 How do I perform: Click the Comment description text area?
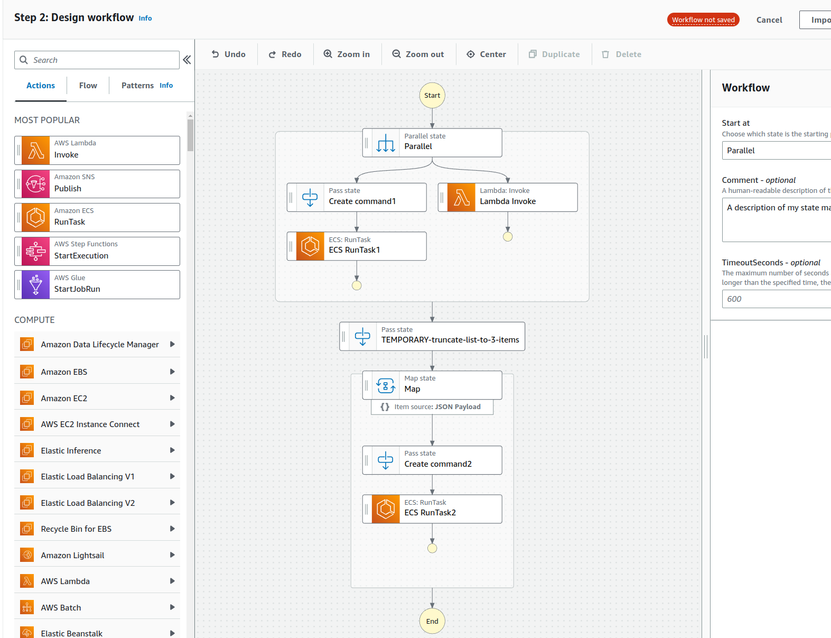[777, 220]
